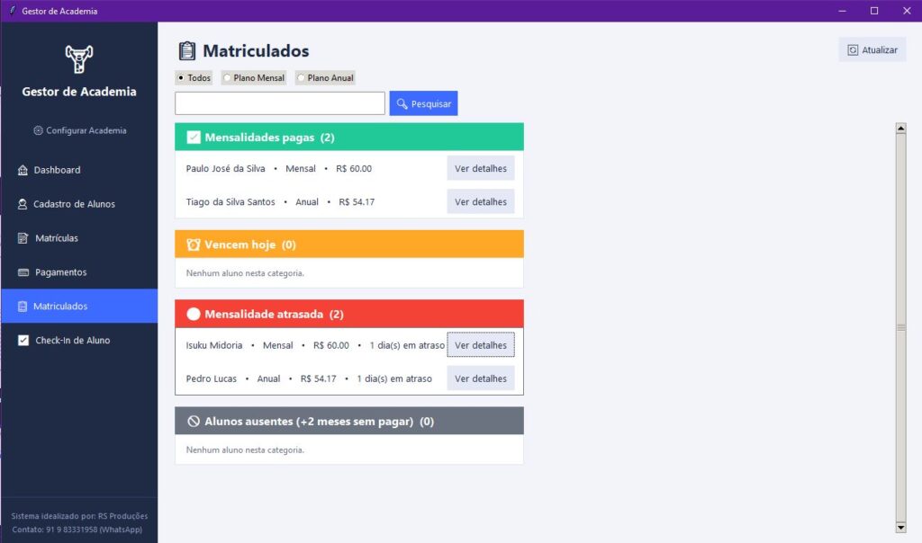Click the gym mascot logo icon
The width and height of the screenshot is (922, 543).
(79, 58)
